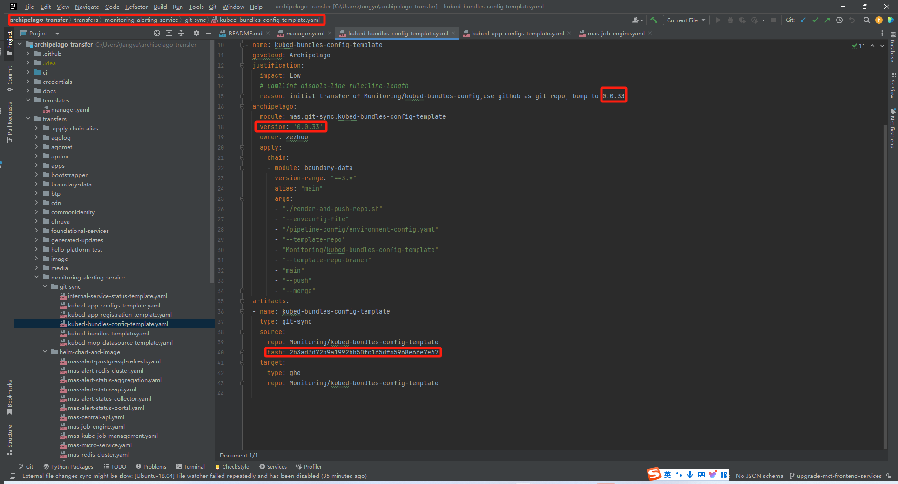Click the No JSON schema status widget

(x=759, y=476)
